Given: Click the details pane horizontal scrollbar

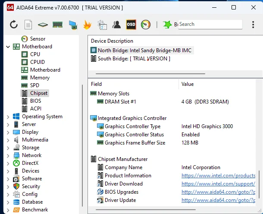Looking at the screenshot, I should pos(146,209).
